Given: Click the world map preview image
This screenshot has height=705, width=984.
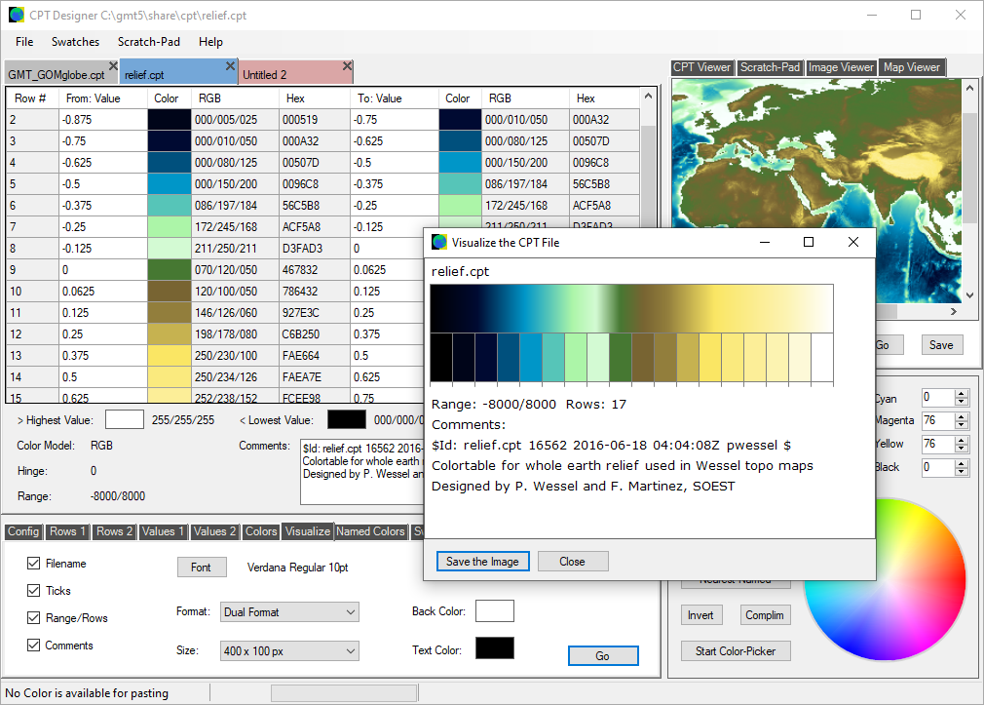Looking at the screenshot, I should coord(816,191).
